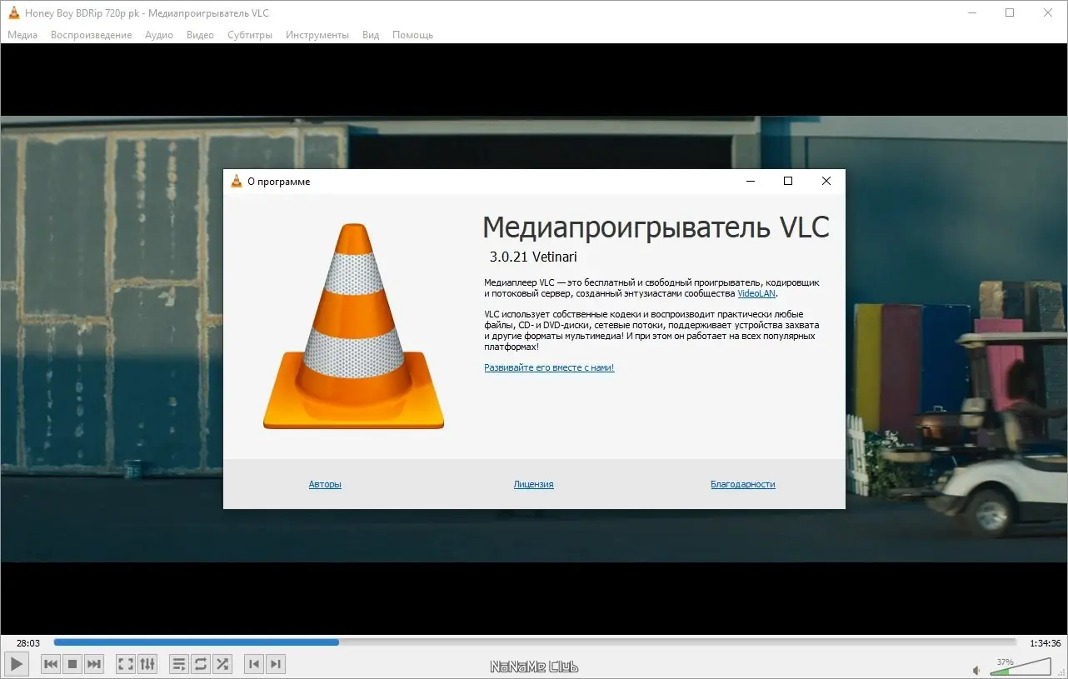Open the Воспроизведение menu
The height and width of the screenshot is (679, 1068).
92,35
